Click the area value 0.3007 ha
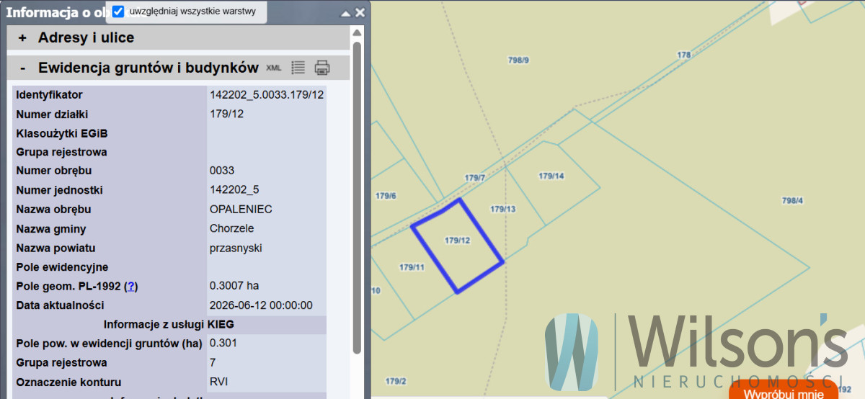This screenshot has height=399, width=865. pos(234,286)
